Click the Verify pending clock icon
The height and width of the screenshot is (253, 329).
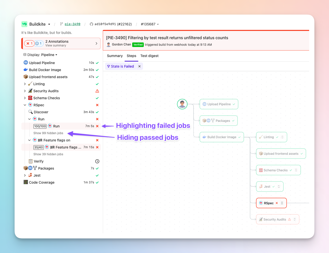point(97,161)
